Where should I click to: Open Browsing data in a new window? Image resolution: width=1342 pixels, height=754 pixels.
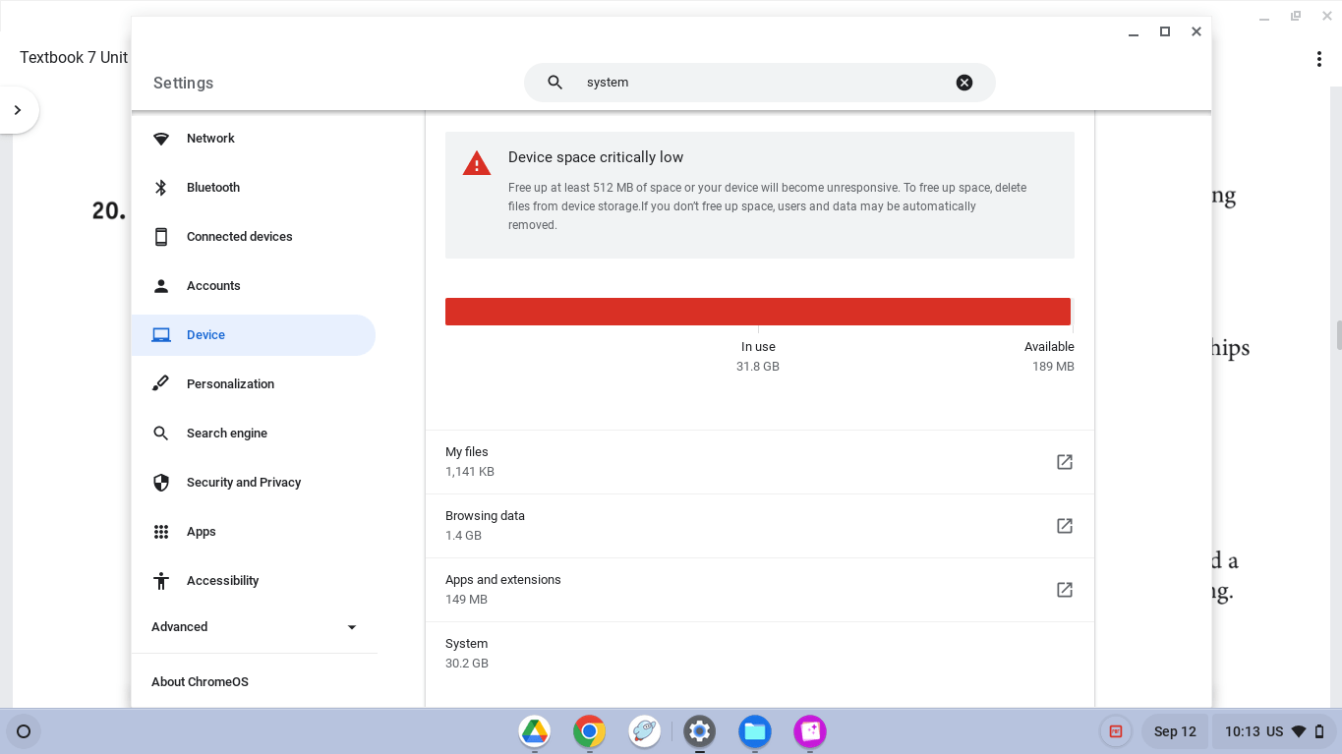pos(1064,525)
